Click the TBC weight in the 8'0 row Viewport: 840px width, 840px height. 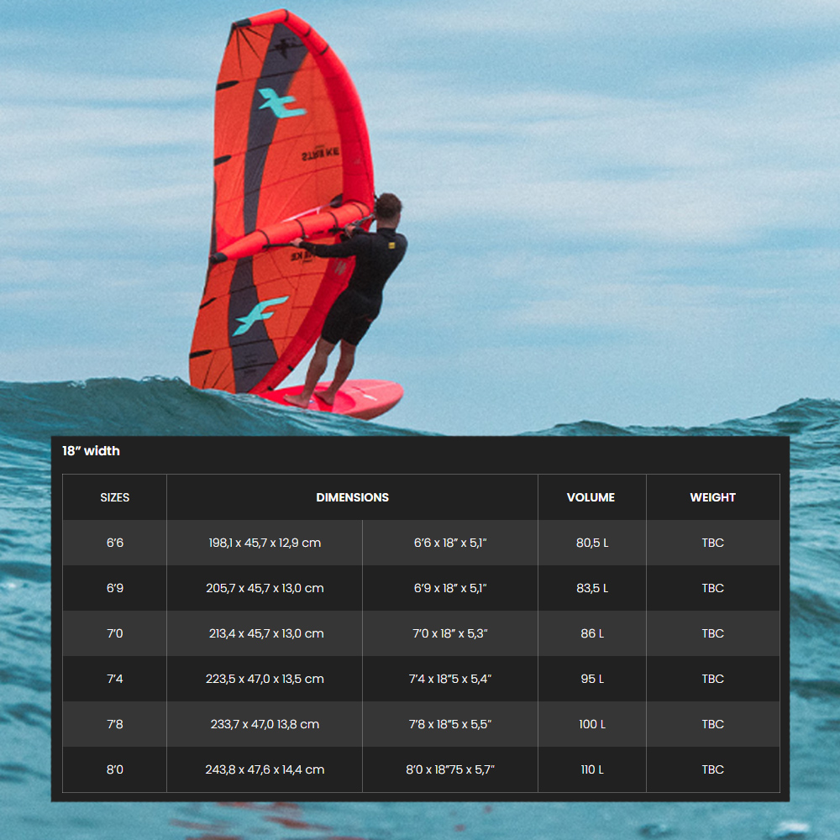coord(713,769)
